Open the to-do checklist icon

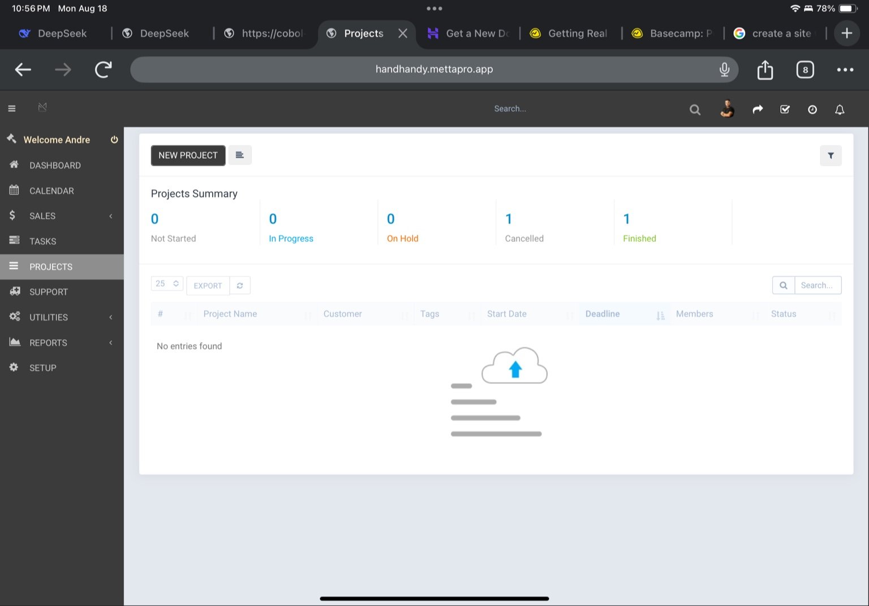[x=785, y=110]
